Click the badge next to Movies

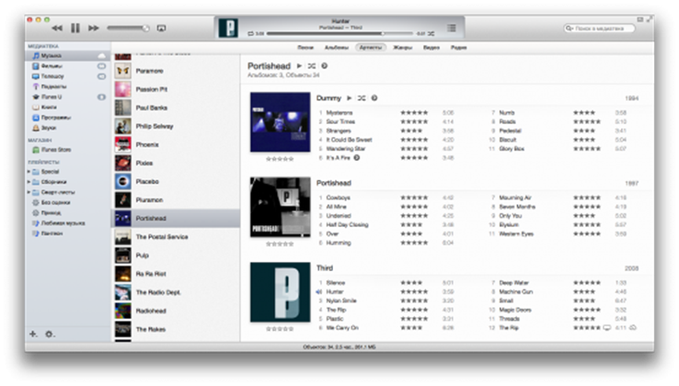101,66
